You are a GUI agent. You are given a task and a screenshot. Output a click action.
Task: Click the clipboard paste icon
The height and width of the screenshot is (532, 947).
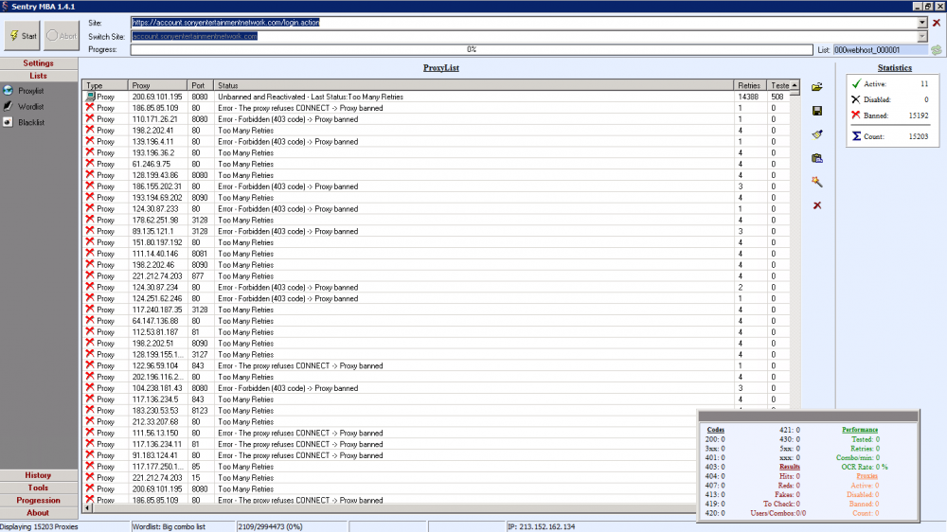[x=817, y=158]
